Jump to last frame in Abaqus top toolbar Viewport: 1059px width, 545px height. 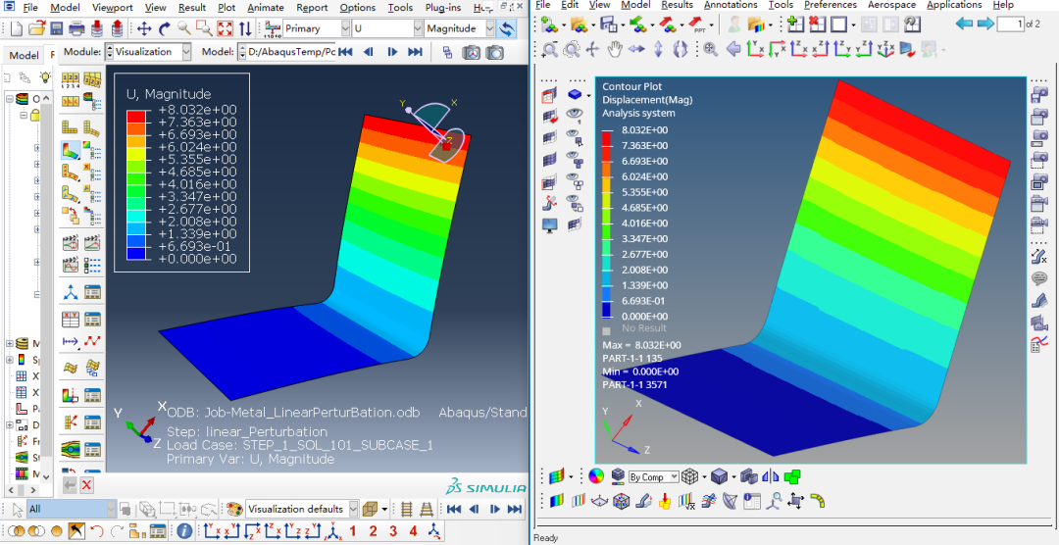point(416,52)
